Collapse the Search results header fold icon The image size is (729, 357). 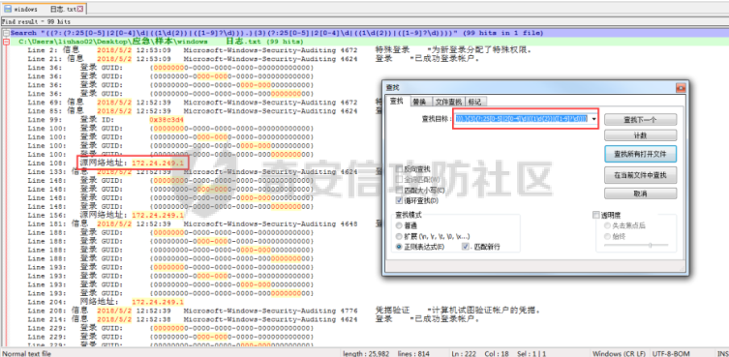[5, 33]
